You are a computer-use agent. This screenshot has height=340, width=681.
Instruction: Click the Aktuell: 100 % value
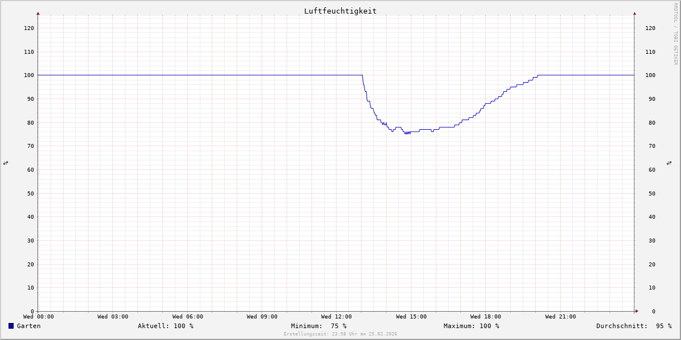165,326
